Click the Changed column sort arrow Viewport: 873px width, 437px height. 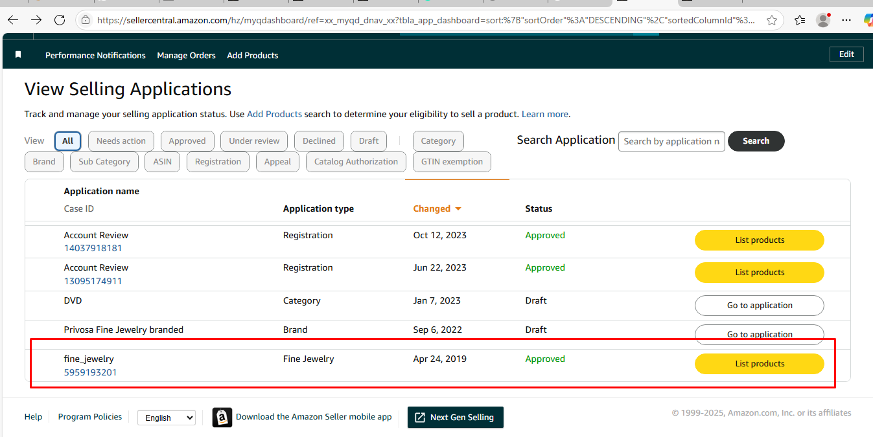tap(458, 209)
